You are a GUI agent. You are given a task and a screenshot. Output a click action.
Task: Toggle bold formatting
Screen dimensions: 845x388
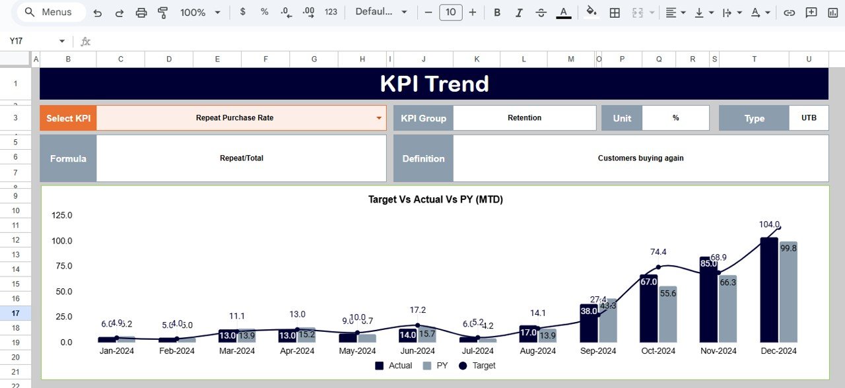pos(497,12)
